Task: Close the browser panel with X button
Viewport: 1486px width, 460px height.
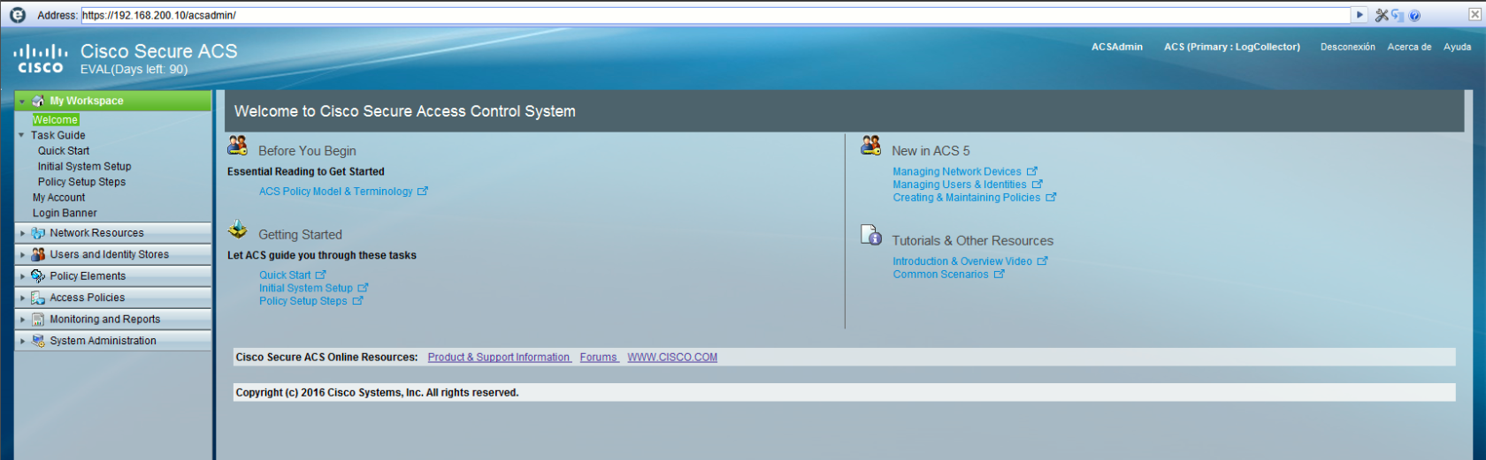Action: coord(1475,14)
